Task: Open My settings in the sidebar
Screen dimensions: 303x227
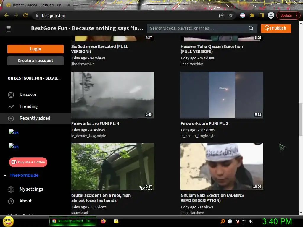Action: point(31,189)
